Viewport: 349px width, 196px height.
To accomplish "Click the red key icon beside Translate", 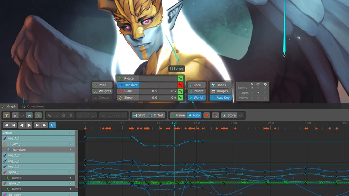I will (x=180, y=85).
